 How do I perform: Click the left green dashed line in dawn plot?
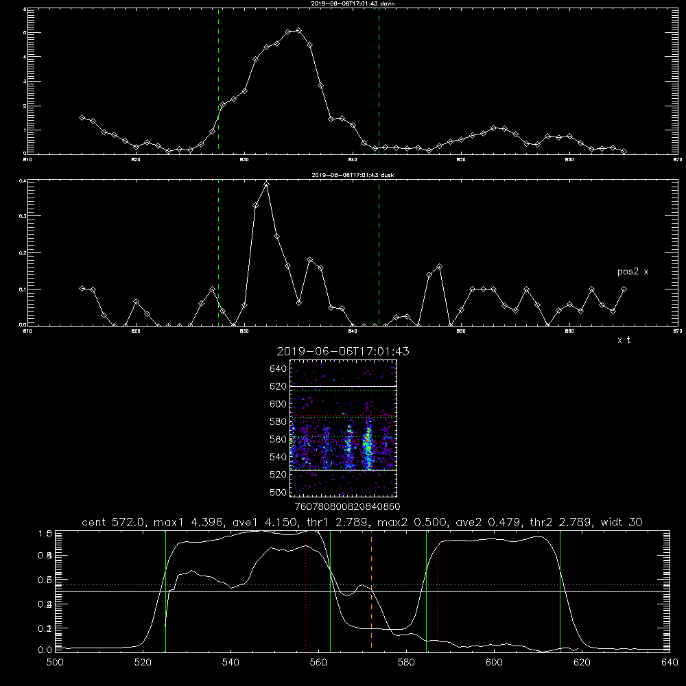(218, 81)
